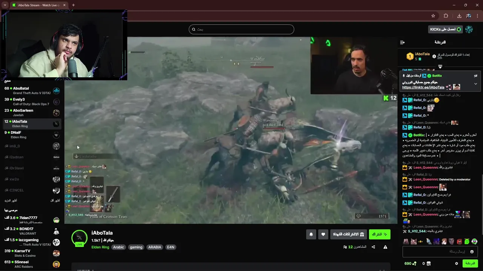The image size is (483, 271).
Task: Open the gifted subscriptions button
Action: pyautogui.click(x=349, y=234)
